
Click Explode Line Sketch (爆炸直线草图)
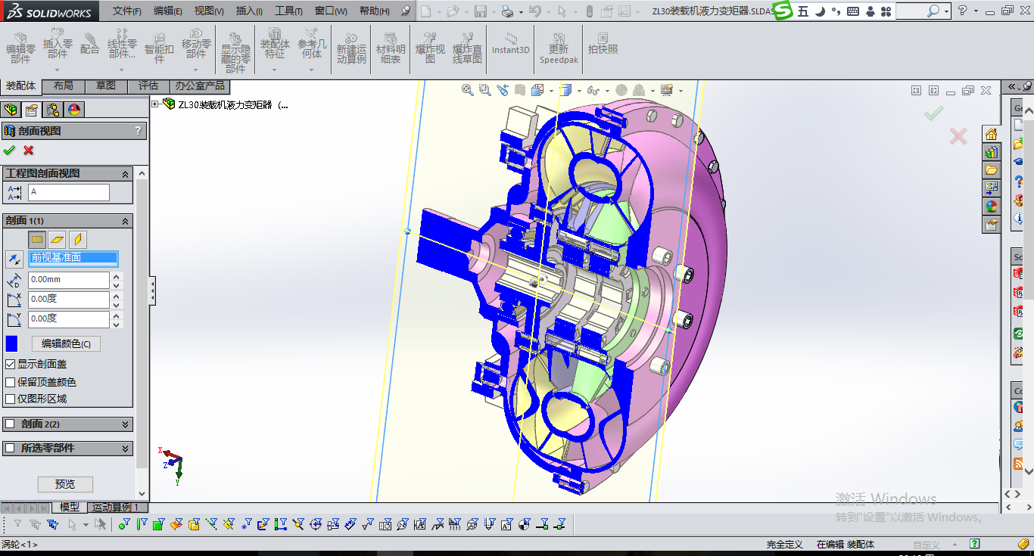tap(467, 48)
